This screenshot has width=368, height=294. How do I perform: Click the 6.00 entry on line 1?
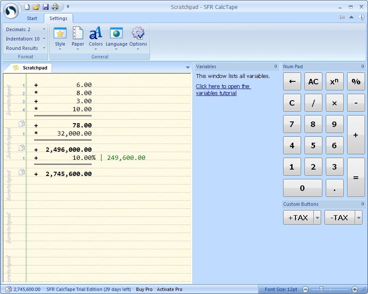(84, 85)
